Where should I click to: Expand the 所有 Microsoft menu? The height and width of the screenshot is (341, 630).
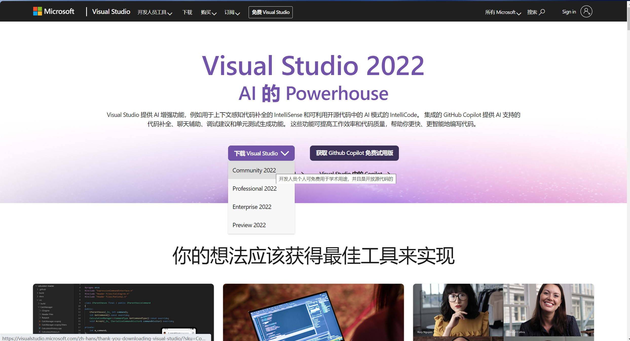click(x=503, y=12)
